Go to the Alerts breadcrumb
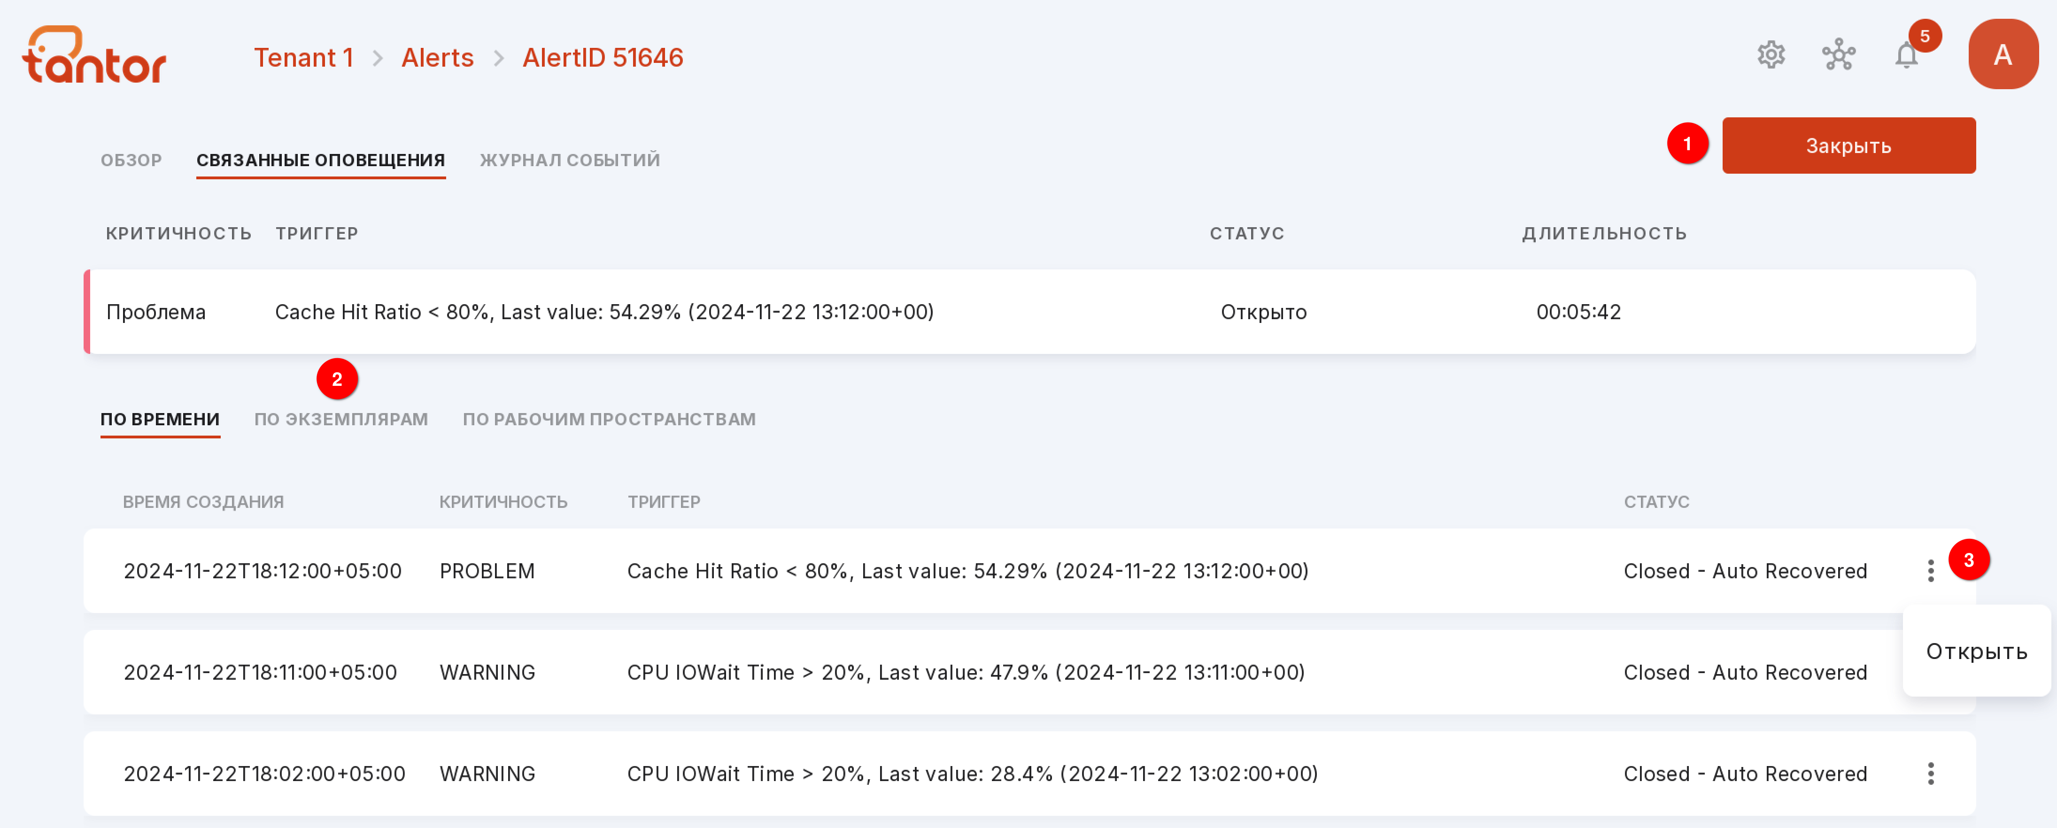The width and height of the screenshot is (2057, 828). [x=437, y=57]
